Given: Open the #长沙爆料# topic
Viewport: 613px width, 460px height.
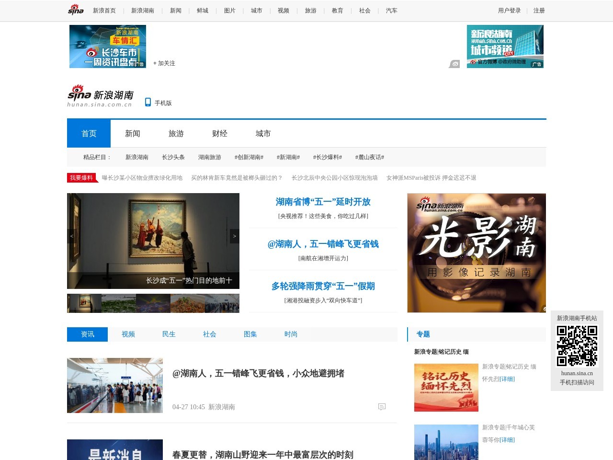Looking at the screenshot, I should coord(328,157).
